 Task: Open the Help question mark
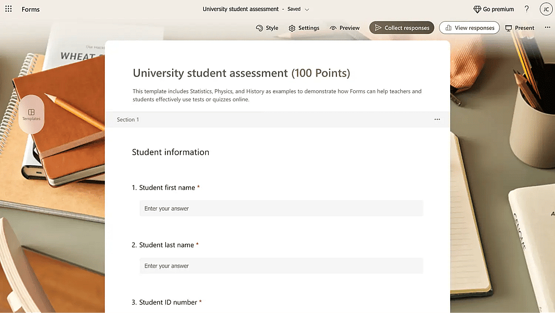(x=527, y=9)
